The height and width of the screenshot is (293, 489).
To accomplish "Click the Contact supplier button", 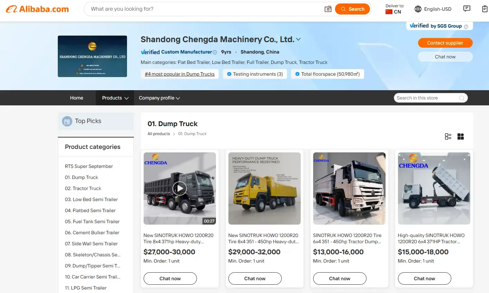I will pos(445,43).
